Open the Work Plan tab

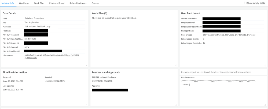point(39,3)
